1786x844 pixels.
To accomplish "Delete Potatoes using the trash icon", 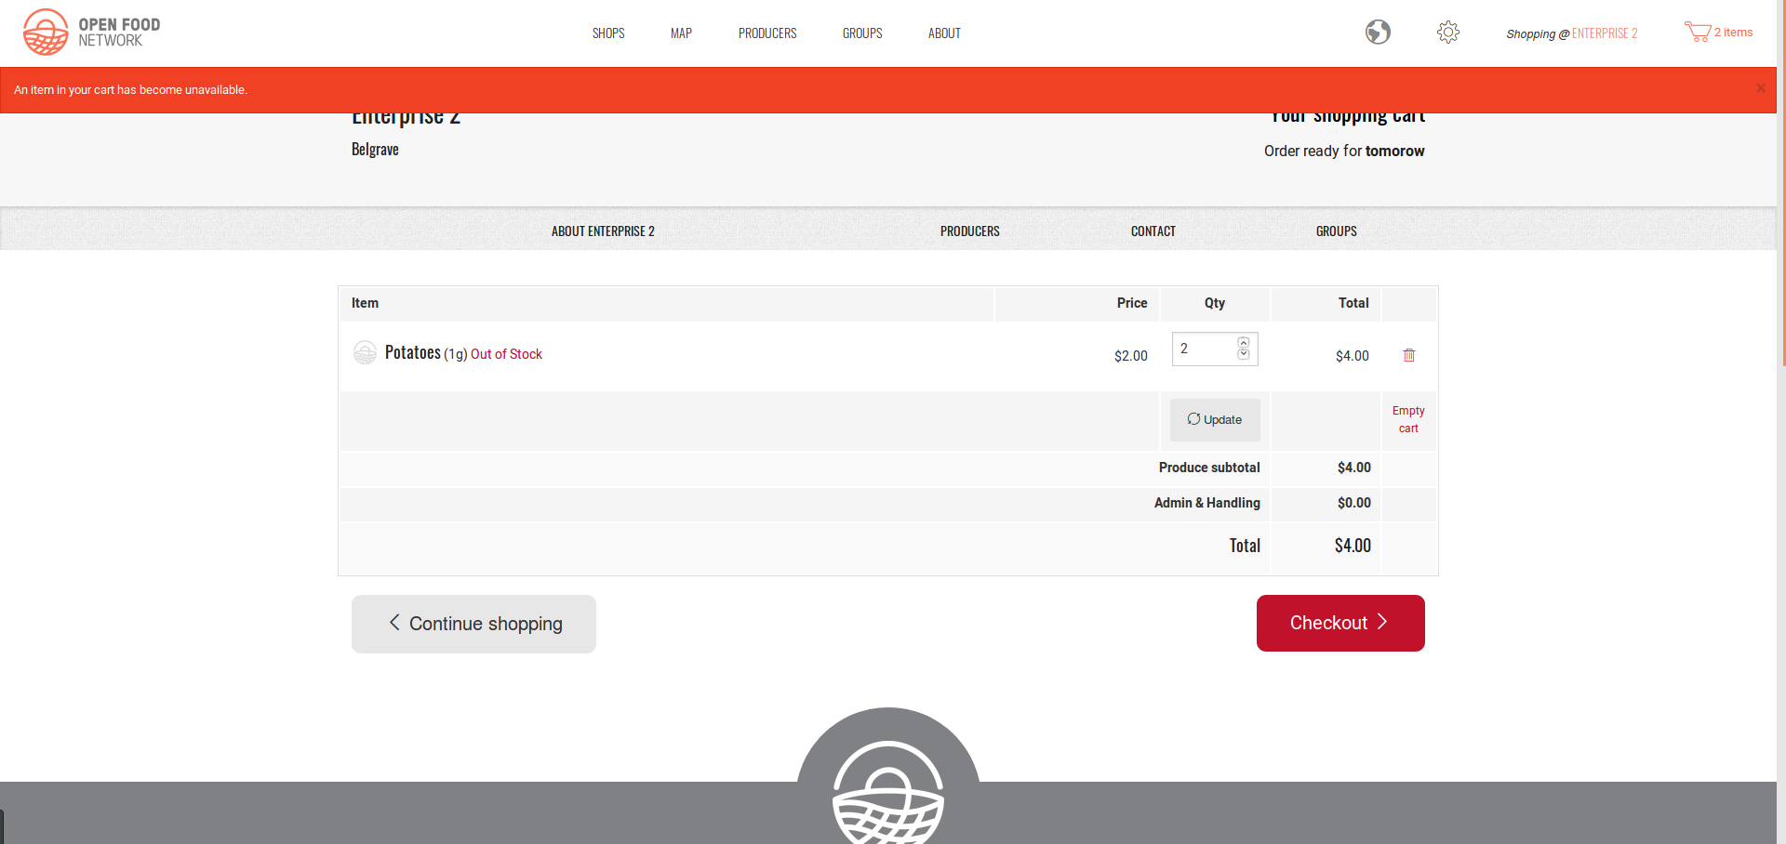I will (1409, 355).
